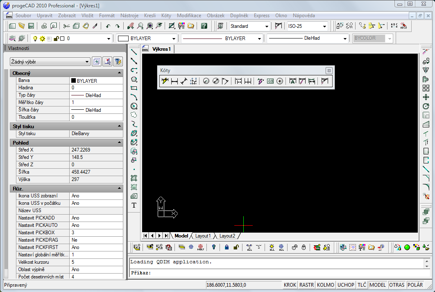Image resolution: width=435 pixels, height=292 pixels.
Task: Click the Open folder icon in toolbar
Action: pos(21,26)
